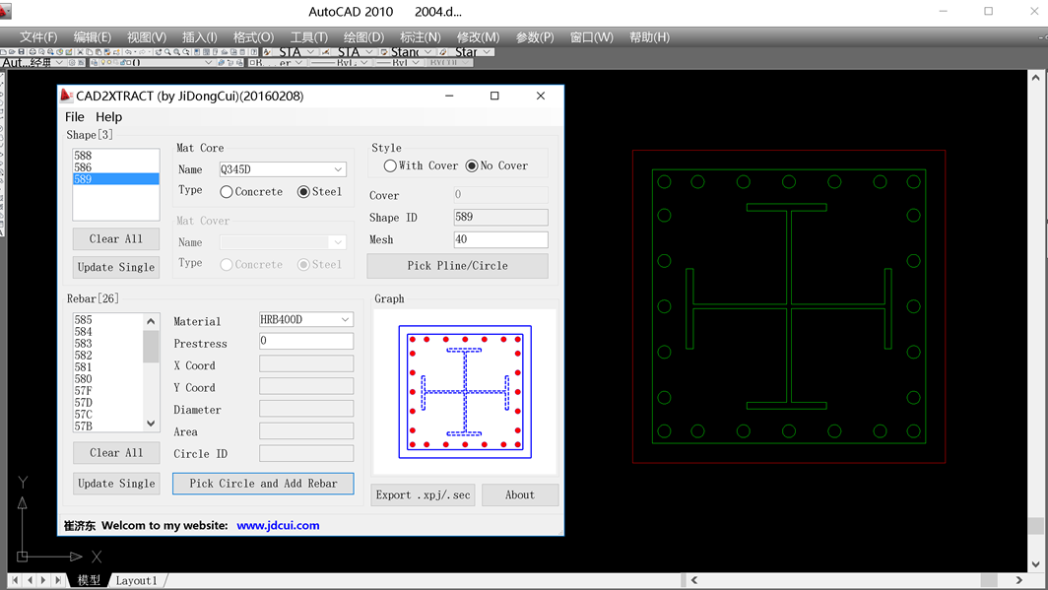Click the Properties palette icon

pyautogui.click(x=197, y=52)
